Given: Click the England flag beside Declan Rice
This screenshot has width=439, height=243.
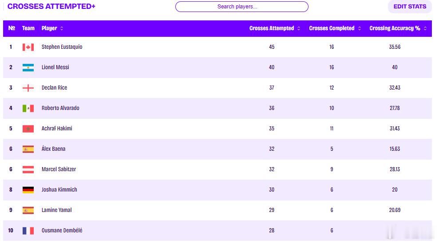Looking at the screenshot, I should (x=28, y=88).
